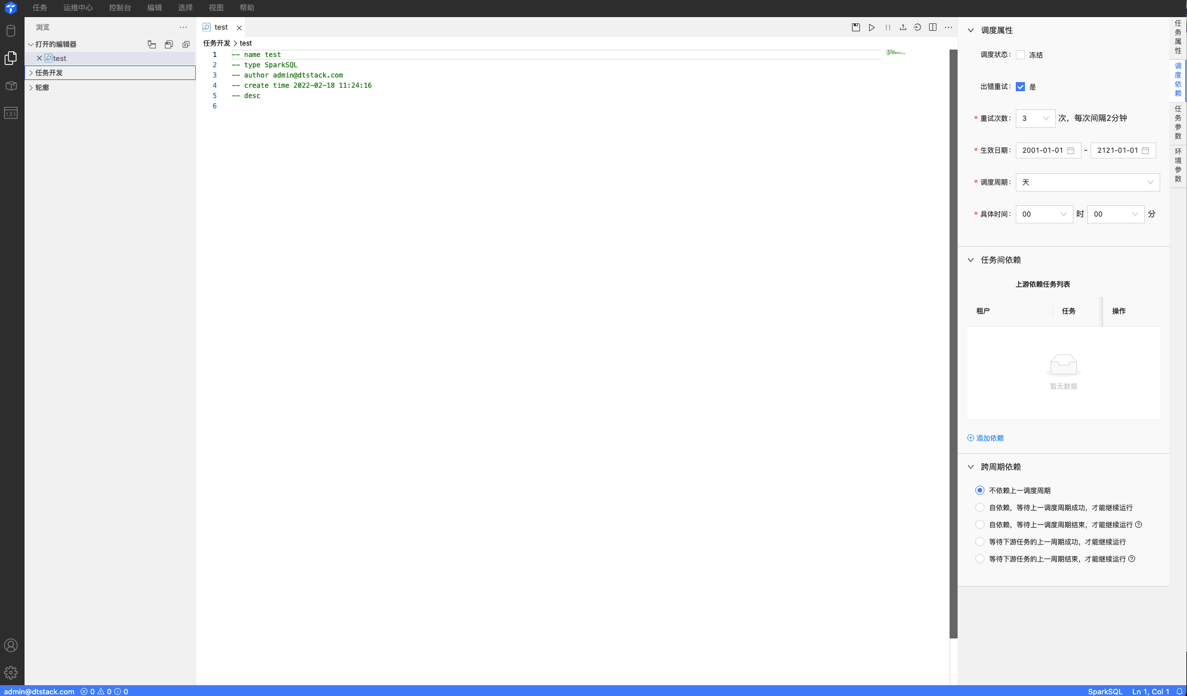The height and width of the screenshot is (696, 1187).
Task: Click the warning count icon in status bar
Action: pos(101,691)
